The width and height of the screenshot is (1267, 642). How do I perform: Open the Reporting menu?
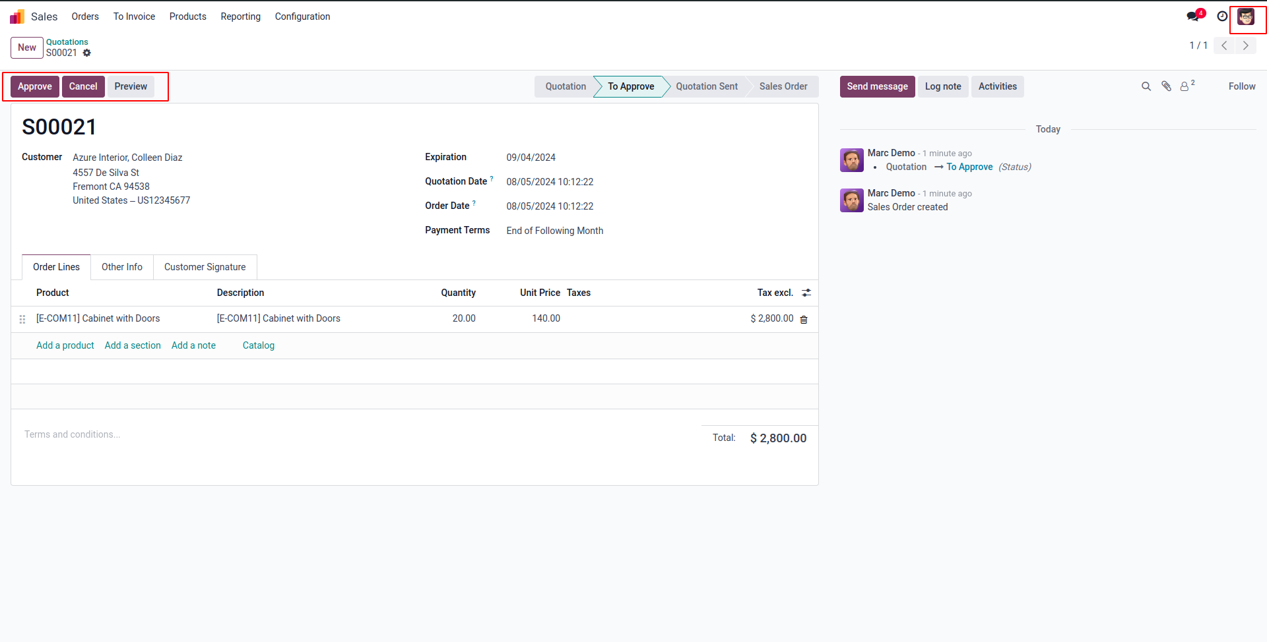pyautogui.click(x=241, y=16)
